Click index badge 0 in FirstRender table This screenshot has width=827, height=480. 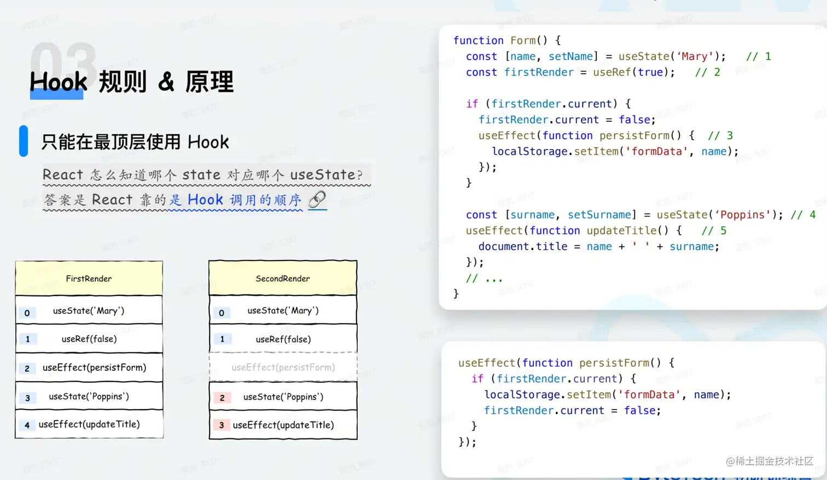27,313
